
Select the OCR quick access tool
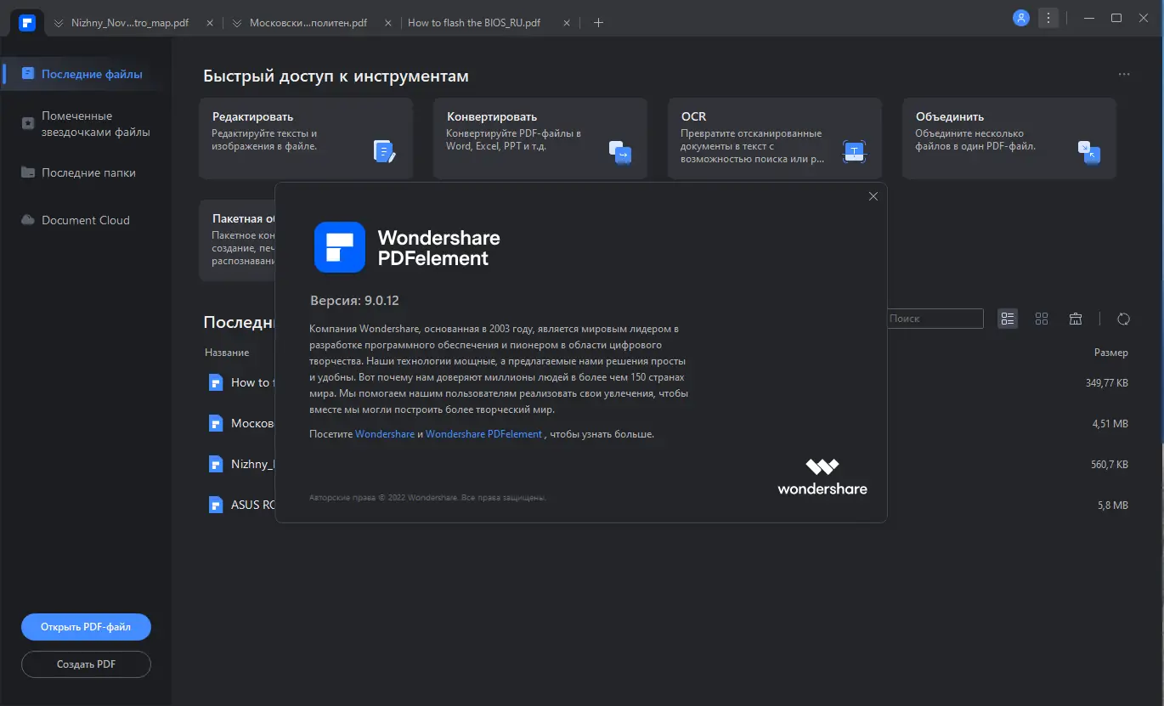click(x=773, y=138)
